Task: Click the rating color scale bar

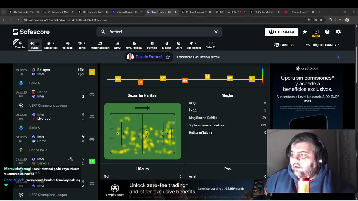Action: 263,76
